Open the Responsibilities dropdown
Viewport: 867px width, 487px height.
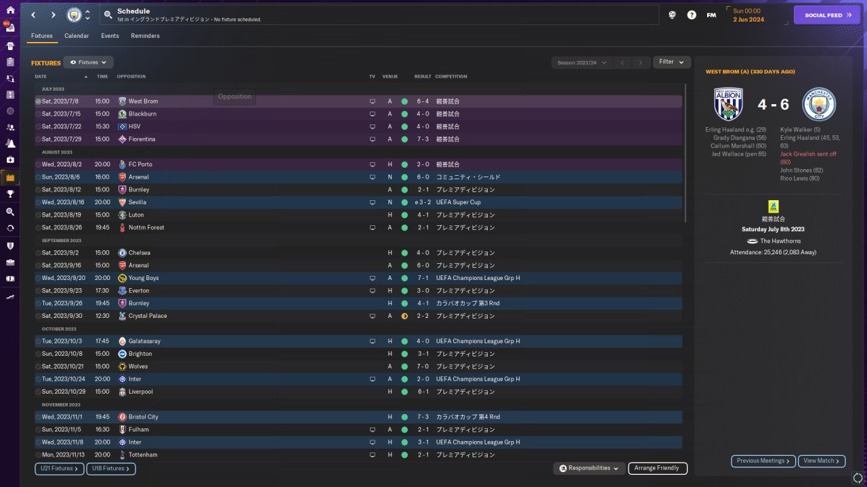pyautogui.click(x=589, y=468)
